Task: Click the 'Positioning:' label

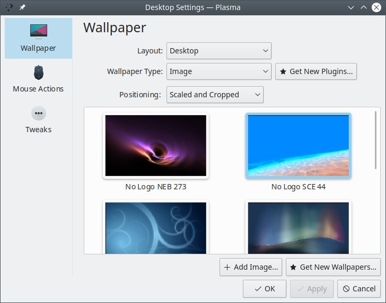Action: (x=140, y=95)
